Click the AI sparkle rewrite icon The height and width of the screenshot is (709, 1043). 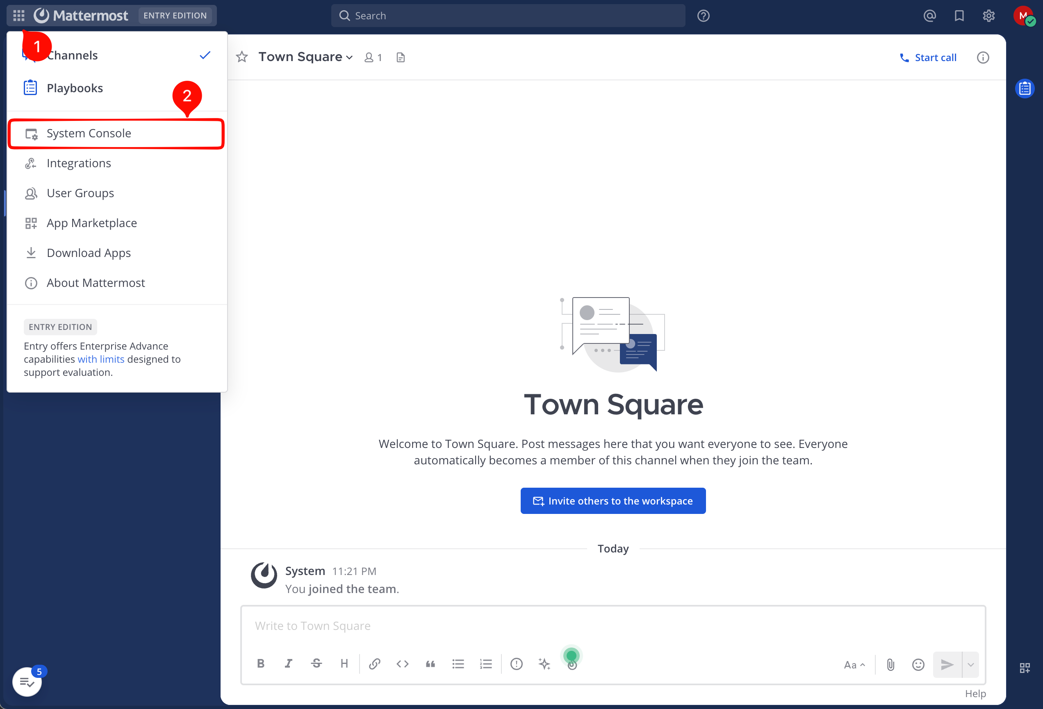[x=544, y=664]
